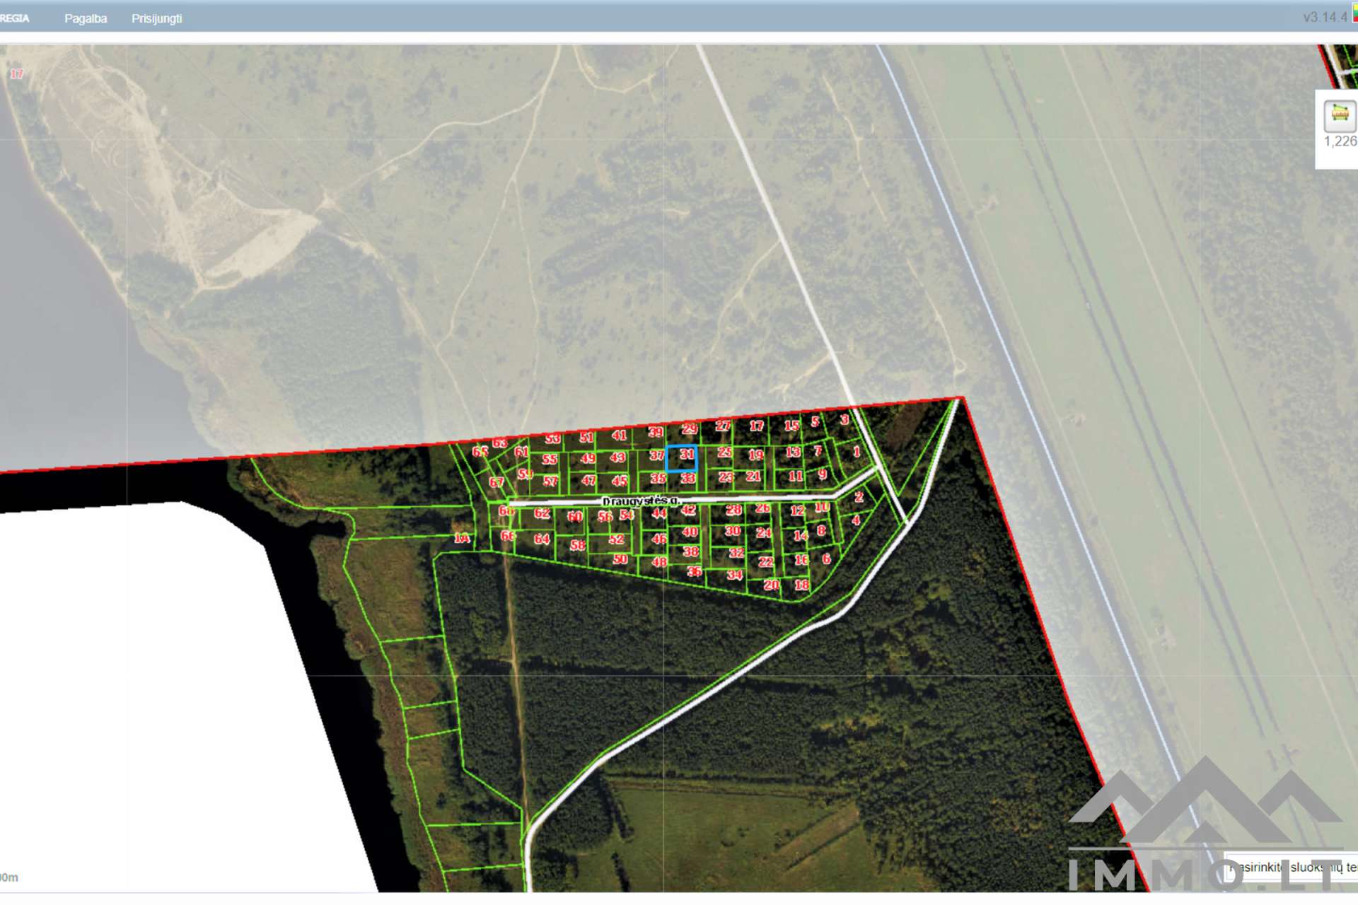Select parcel number 23

click(725, 478)
